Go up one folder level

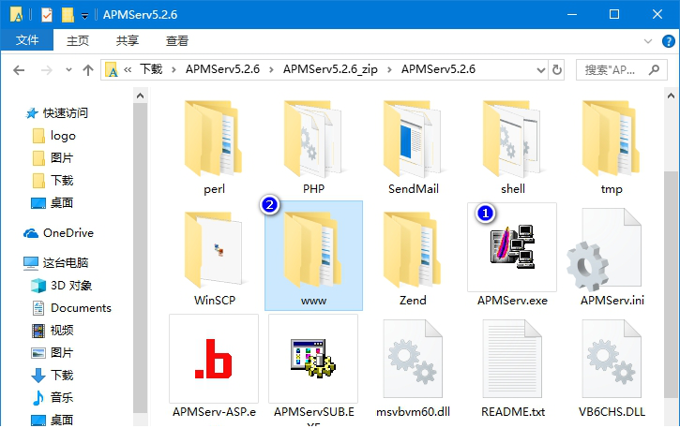(88, 69)
